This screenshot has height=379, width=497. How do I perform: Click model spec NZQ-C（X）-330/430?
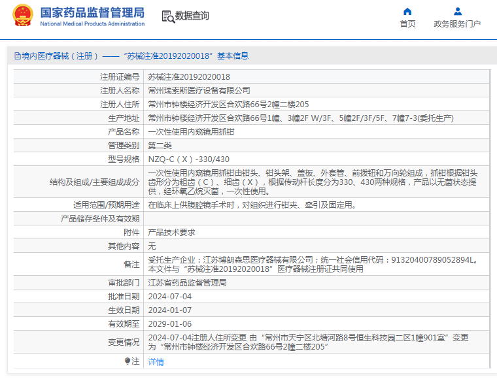[x=188, y=159]
